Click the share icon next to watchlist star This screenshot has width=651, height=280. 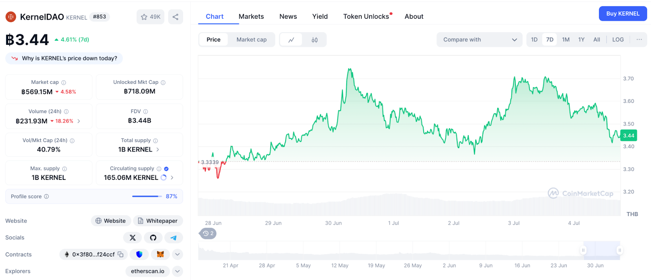pos(175,17)
